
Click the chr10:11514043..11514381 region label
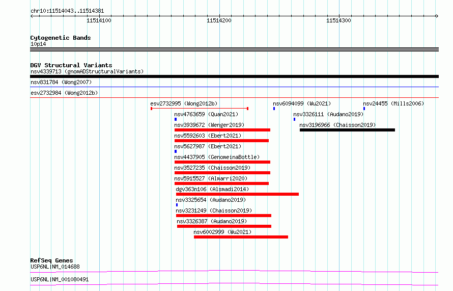click(x=67, y=11)
